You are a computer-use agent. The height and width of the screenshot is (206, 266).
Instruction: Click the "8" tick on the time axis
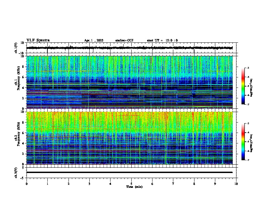(194, 184)
